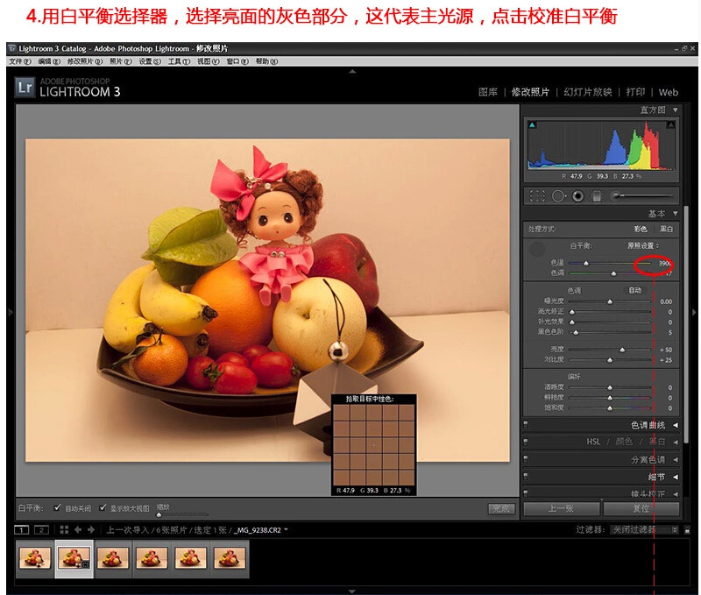Open the 文件 menu
The height and width of the screenshot is (595, 701).
[20, 61]
